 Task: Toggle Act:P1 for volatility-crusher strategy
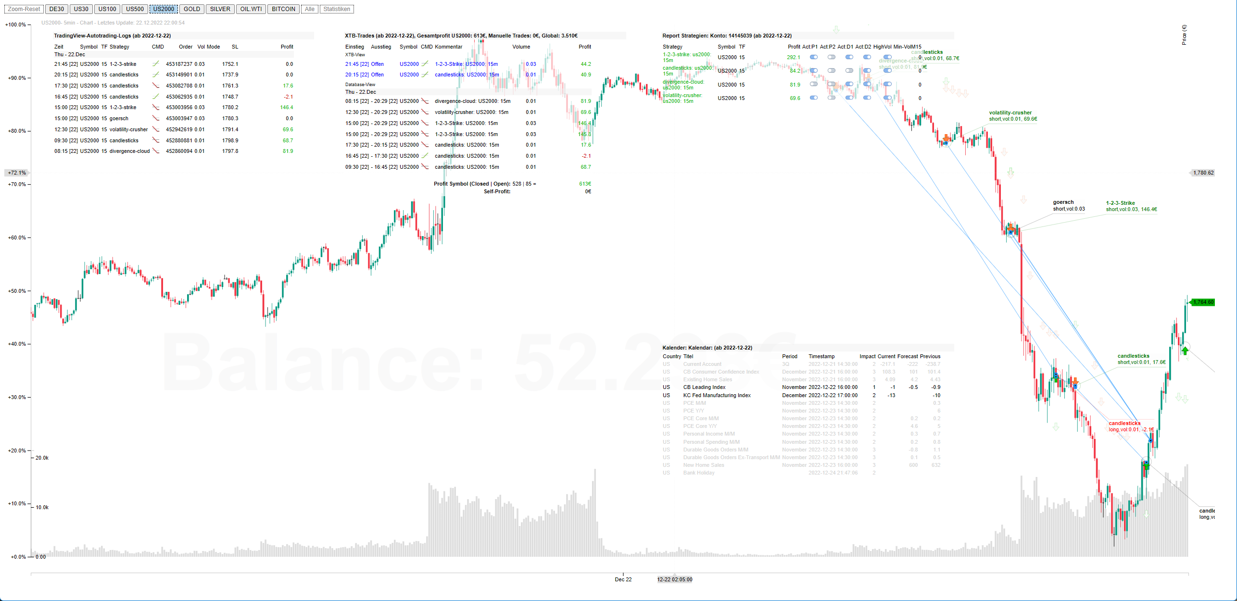pos(813,98)
